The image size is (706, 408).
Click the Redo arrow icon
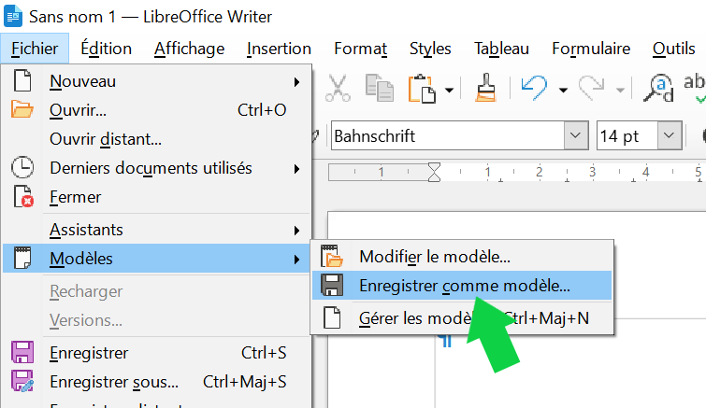[592, 89]
